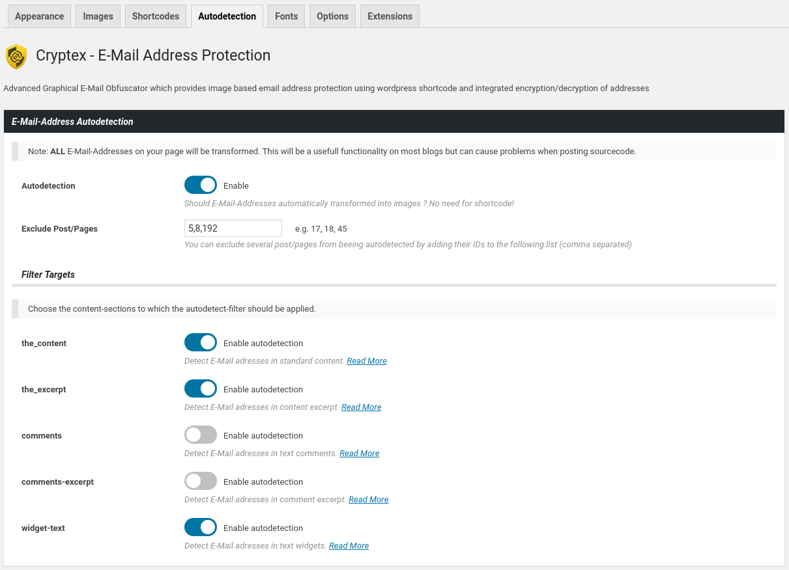This screenshot has height=570, width=789.
Task: Open the Shortcodes tab
Action: tap(156, 16)
